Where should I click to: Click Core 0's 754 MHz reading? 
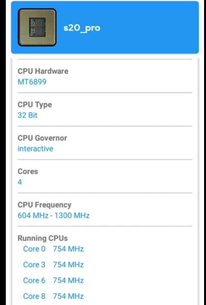pyautogui.click(x=68, y=249)
